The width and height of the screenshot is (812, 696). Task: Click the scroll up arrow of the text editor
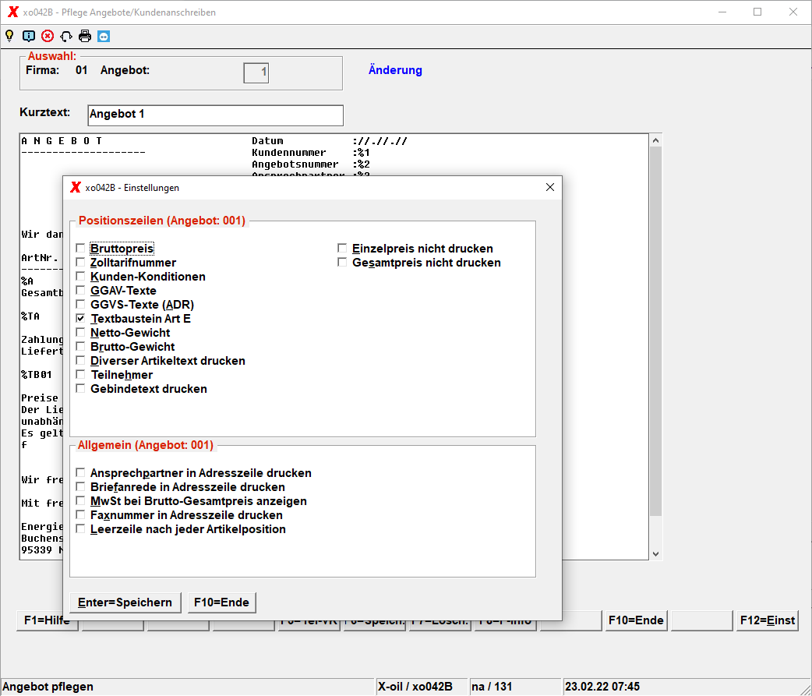(655, 140)
